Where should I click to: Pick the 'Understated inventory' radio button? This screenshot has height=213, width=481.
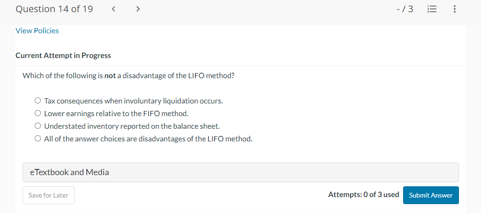38,126
